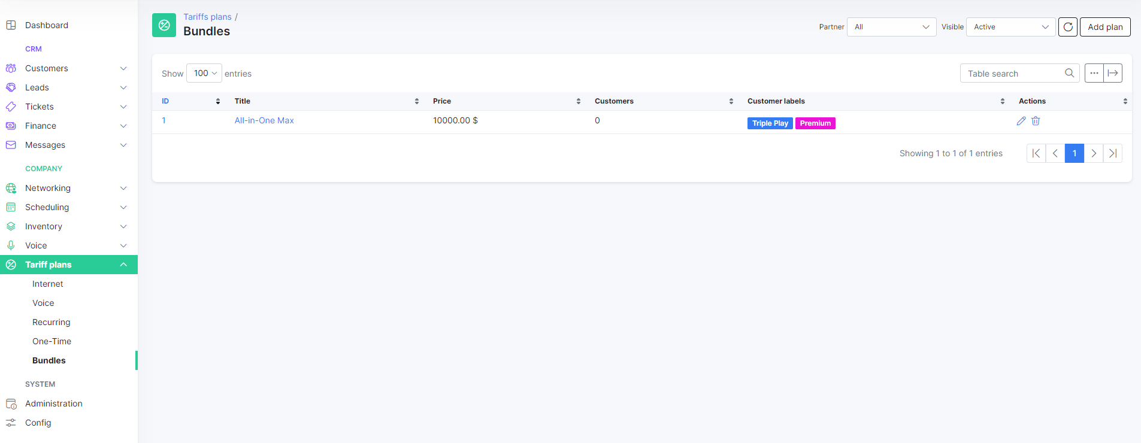Expand the Tickets menu chevron
The width and height of the screenshot is (1141, 443).
pos(123,107)
